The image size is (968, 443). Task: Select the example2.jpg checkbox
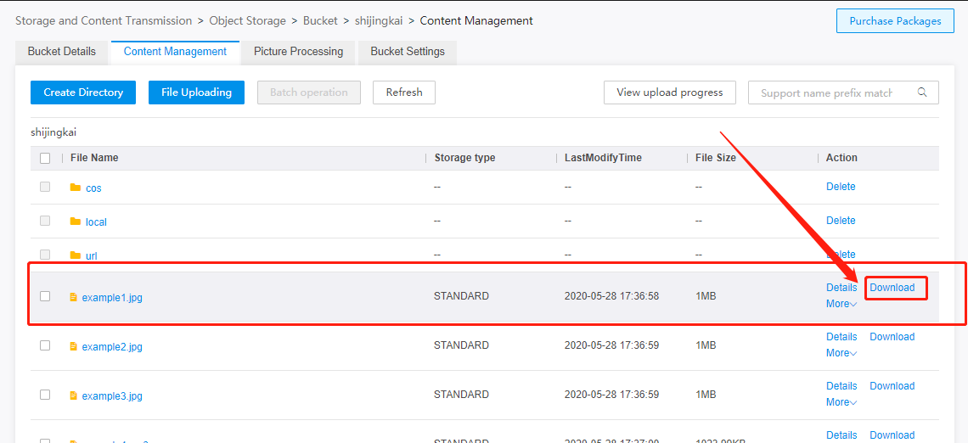click(45, 345)
